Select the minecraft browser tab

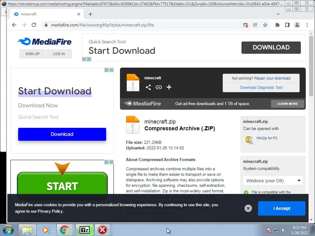pyautogui.click(x=47, y=14)
